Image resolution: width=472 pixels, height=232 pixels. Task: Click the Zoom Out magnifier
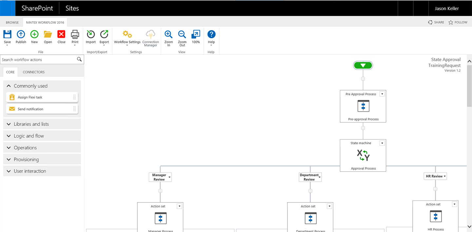tap(182, 34)
